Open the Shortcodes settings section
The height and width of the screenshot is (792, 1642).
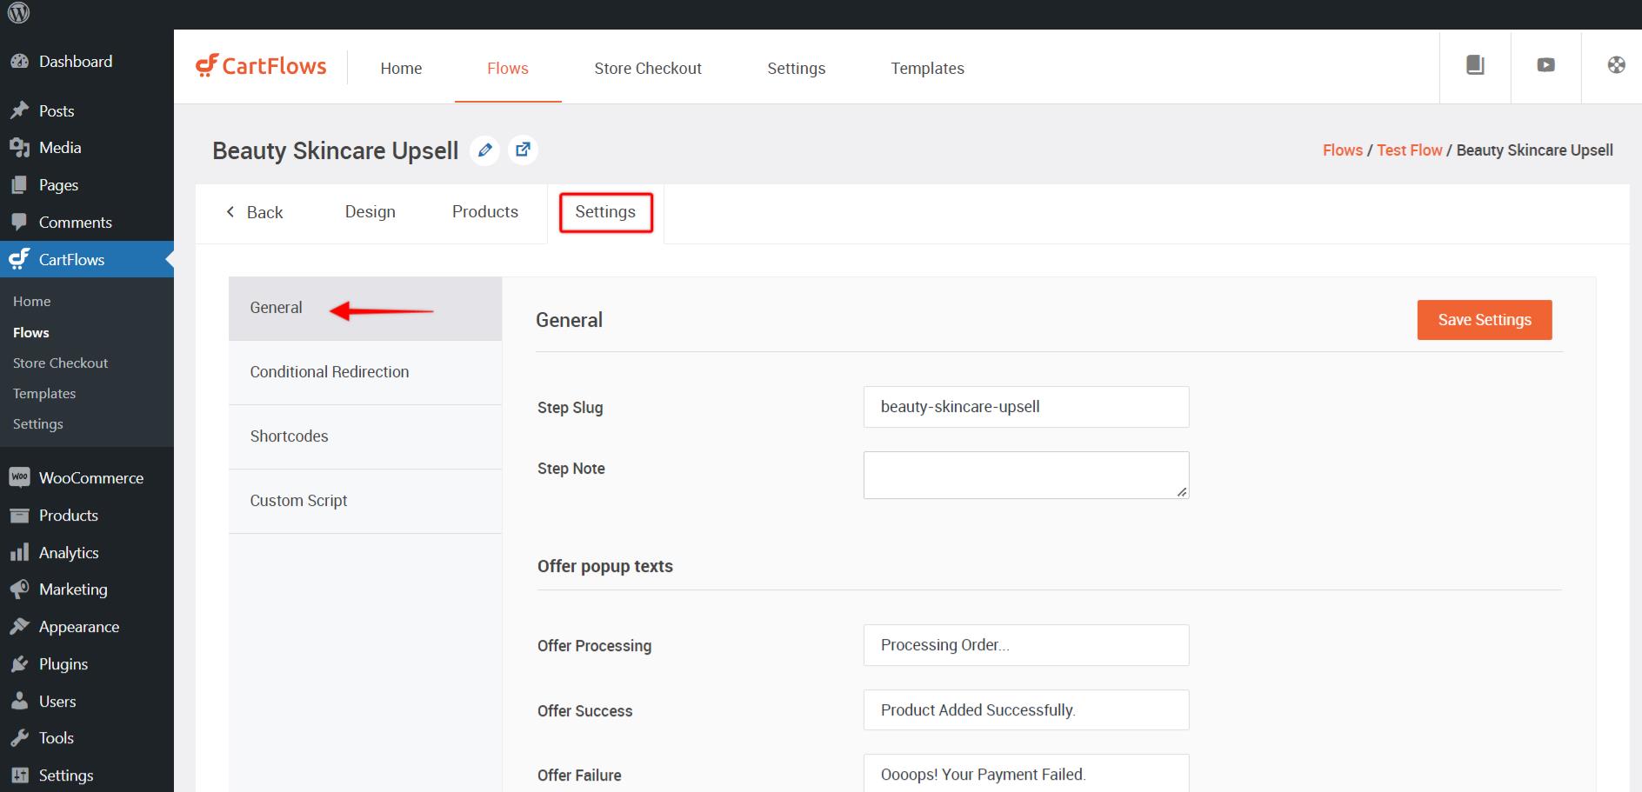(x=290, y=436)
